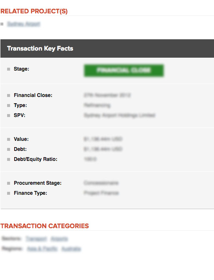Open the Transport sector link

[x=36, y=239]
